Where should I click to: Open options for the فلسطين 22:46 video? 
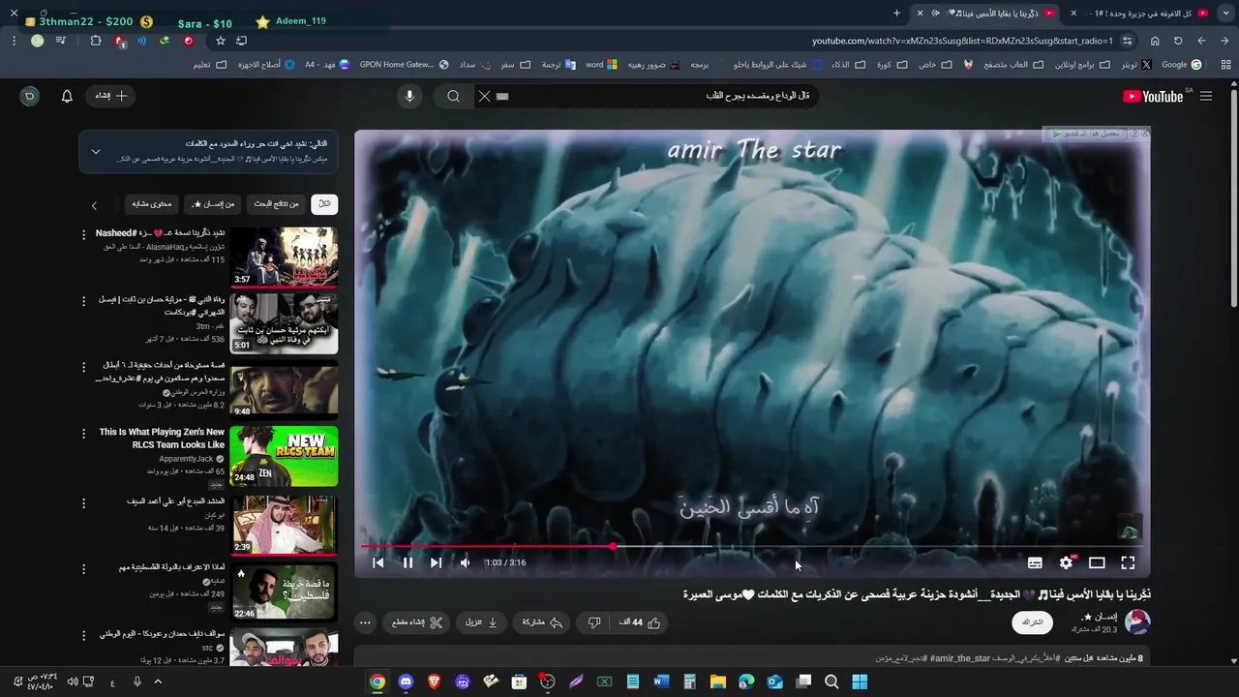[83, 569]
